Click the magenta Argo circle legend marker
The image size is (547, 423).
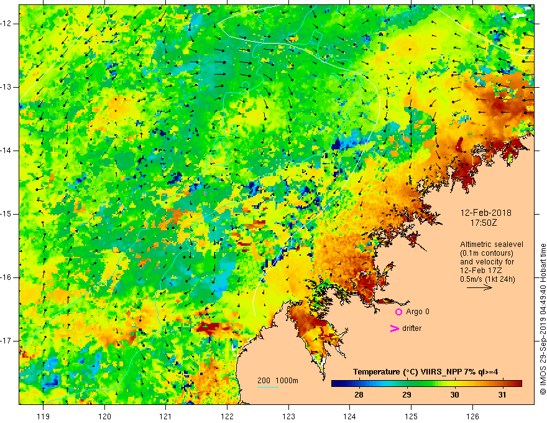(x=398, y=312)
